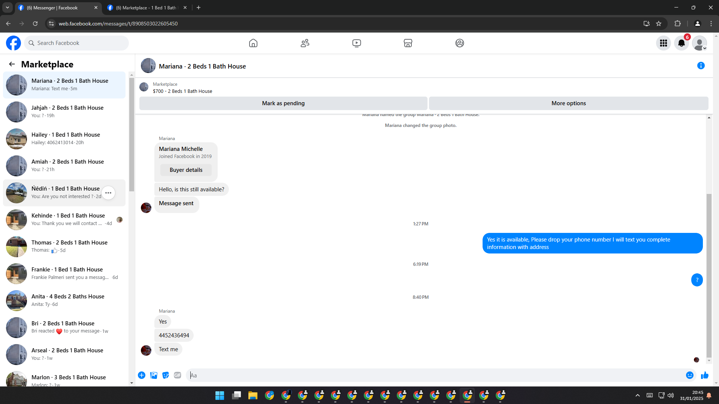The image size is (719, 404).
Task: Open File Explorer from the taskbar
Action: click(x=253, y=395)
